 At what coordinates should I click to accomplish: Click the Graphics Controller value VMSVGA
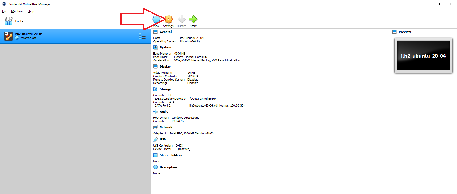[x=193, y=76]
